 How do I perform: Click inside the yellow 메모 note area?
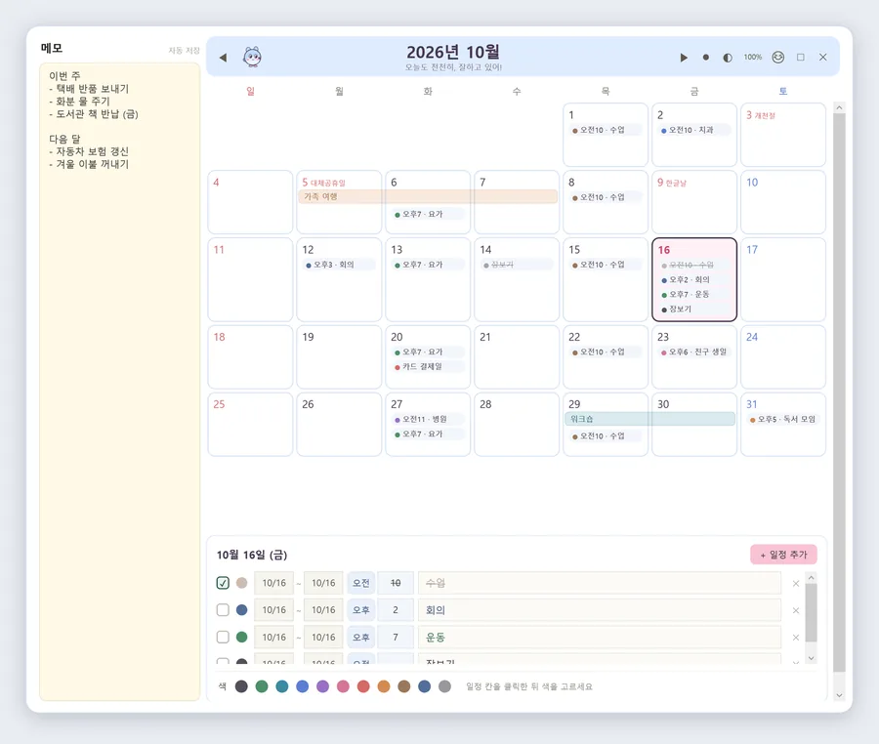[119, 381]
